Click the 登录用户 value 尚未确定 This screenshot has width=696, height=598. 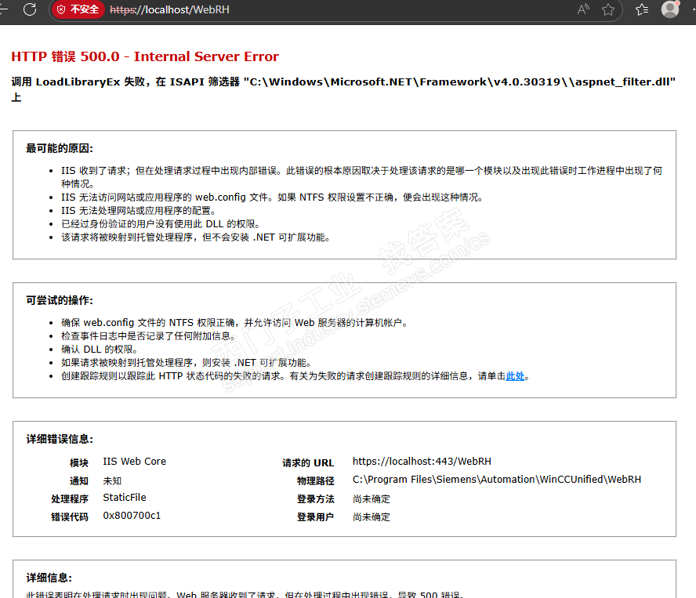pyautogui.click(x=371, y=516)
